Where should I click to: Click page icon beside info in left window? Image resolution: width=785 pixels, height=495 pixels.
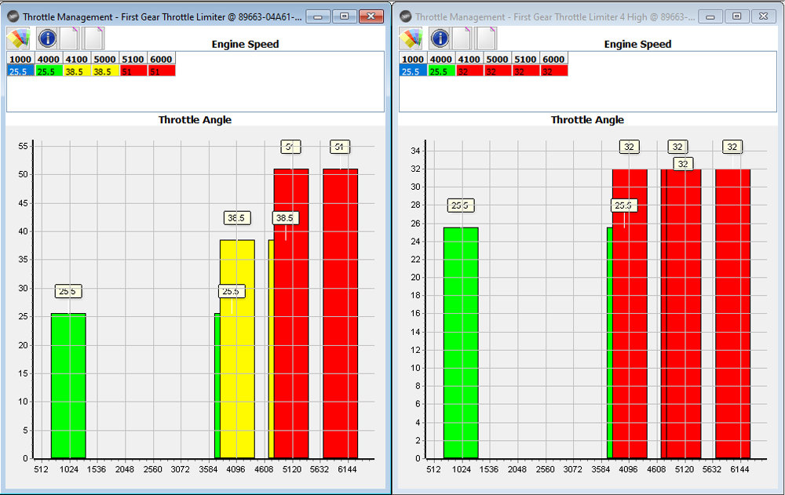69,38
